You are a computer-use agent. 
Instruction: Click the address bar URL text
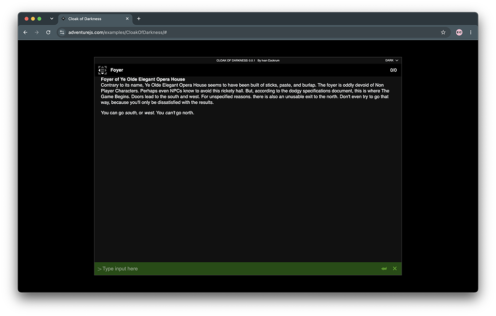(x=117, y=32)
